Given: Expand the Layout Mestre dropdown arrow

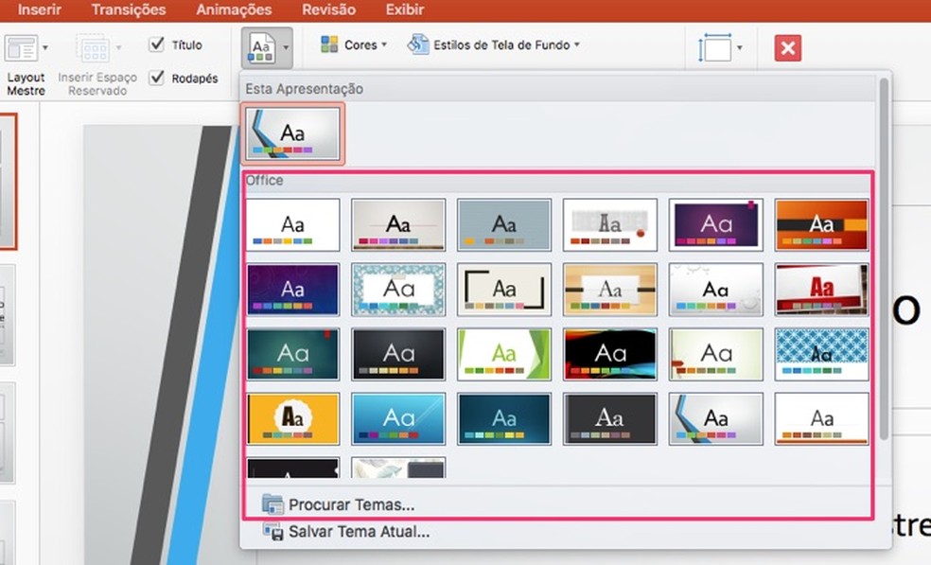Looking at the screenshot, I should pos(45,48).
